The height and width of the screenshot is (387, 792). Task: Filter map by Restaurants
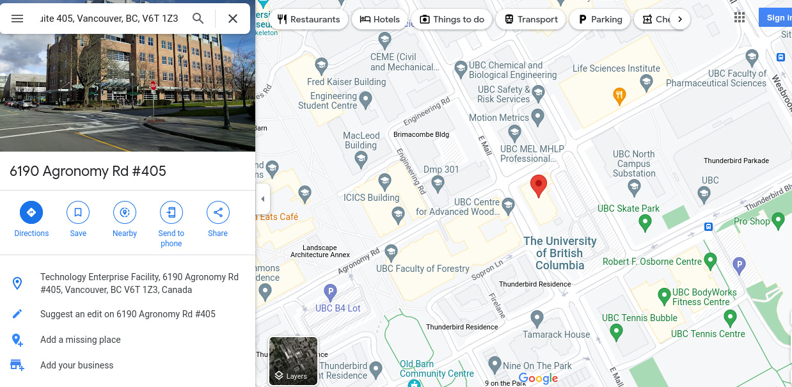click(308, 19)
